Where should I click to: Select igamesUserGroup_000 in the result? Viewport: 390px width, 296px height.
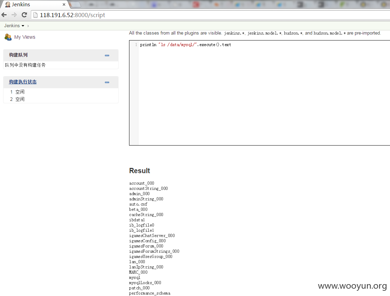point(151,257)
